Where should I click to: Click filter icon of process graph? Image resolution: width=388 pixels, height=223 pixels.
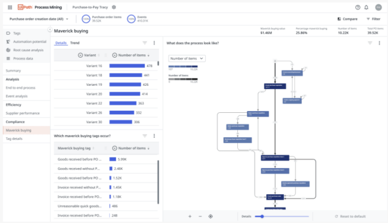[x=370, y=43]
